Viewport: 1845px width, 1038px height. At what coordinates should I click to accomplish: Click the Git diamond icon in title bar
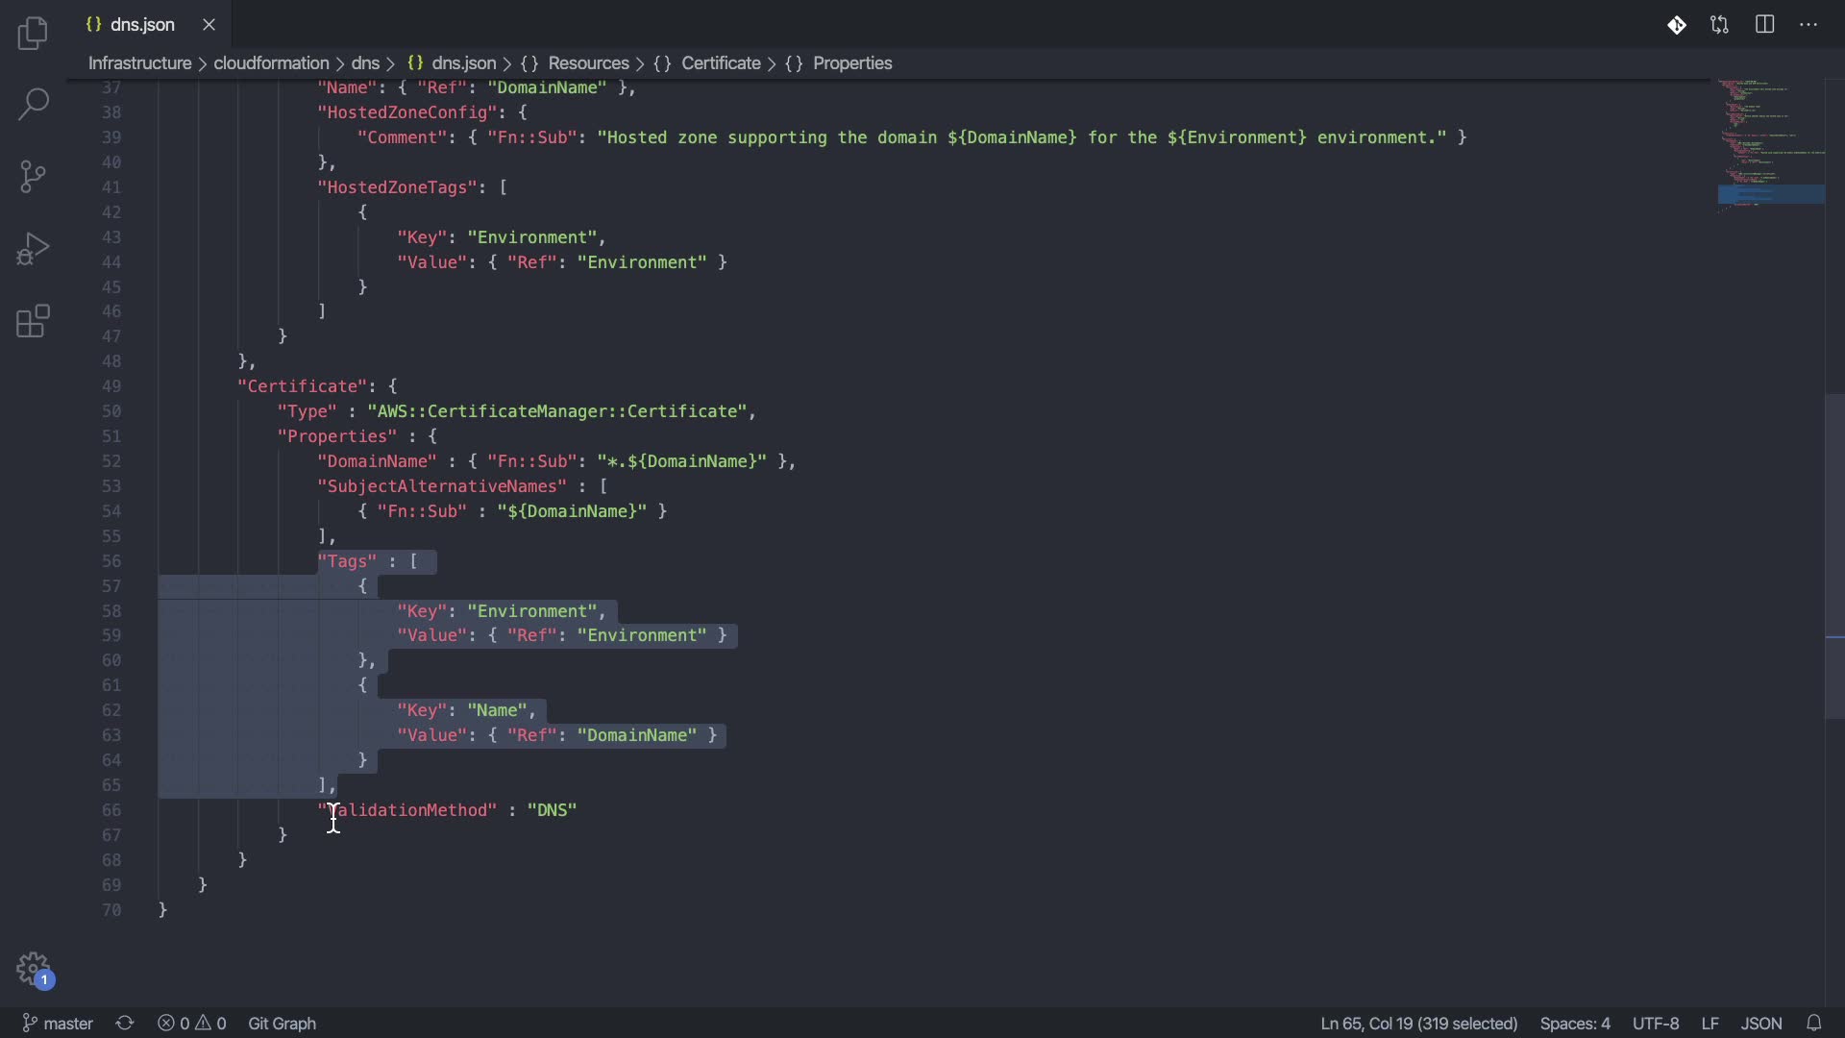[1677, 25]
